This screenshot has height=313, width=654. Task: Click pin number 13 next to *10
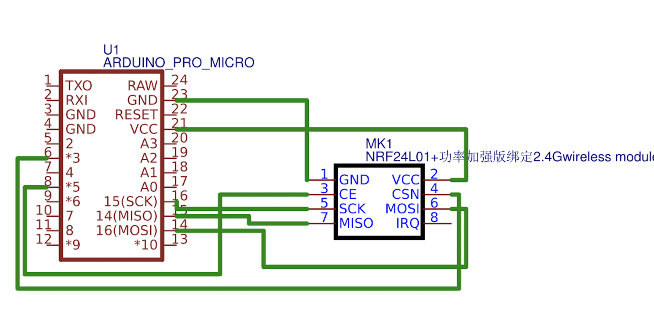[179, 239]
